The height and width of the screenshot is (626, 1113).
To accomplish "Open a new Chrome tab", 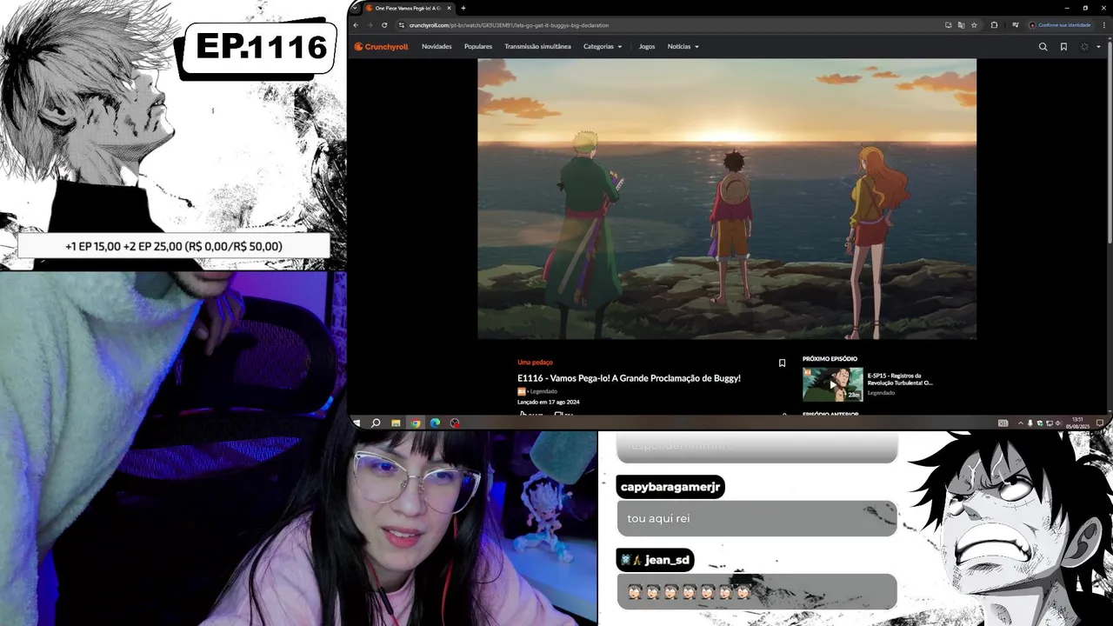I will pos(463,8).
